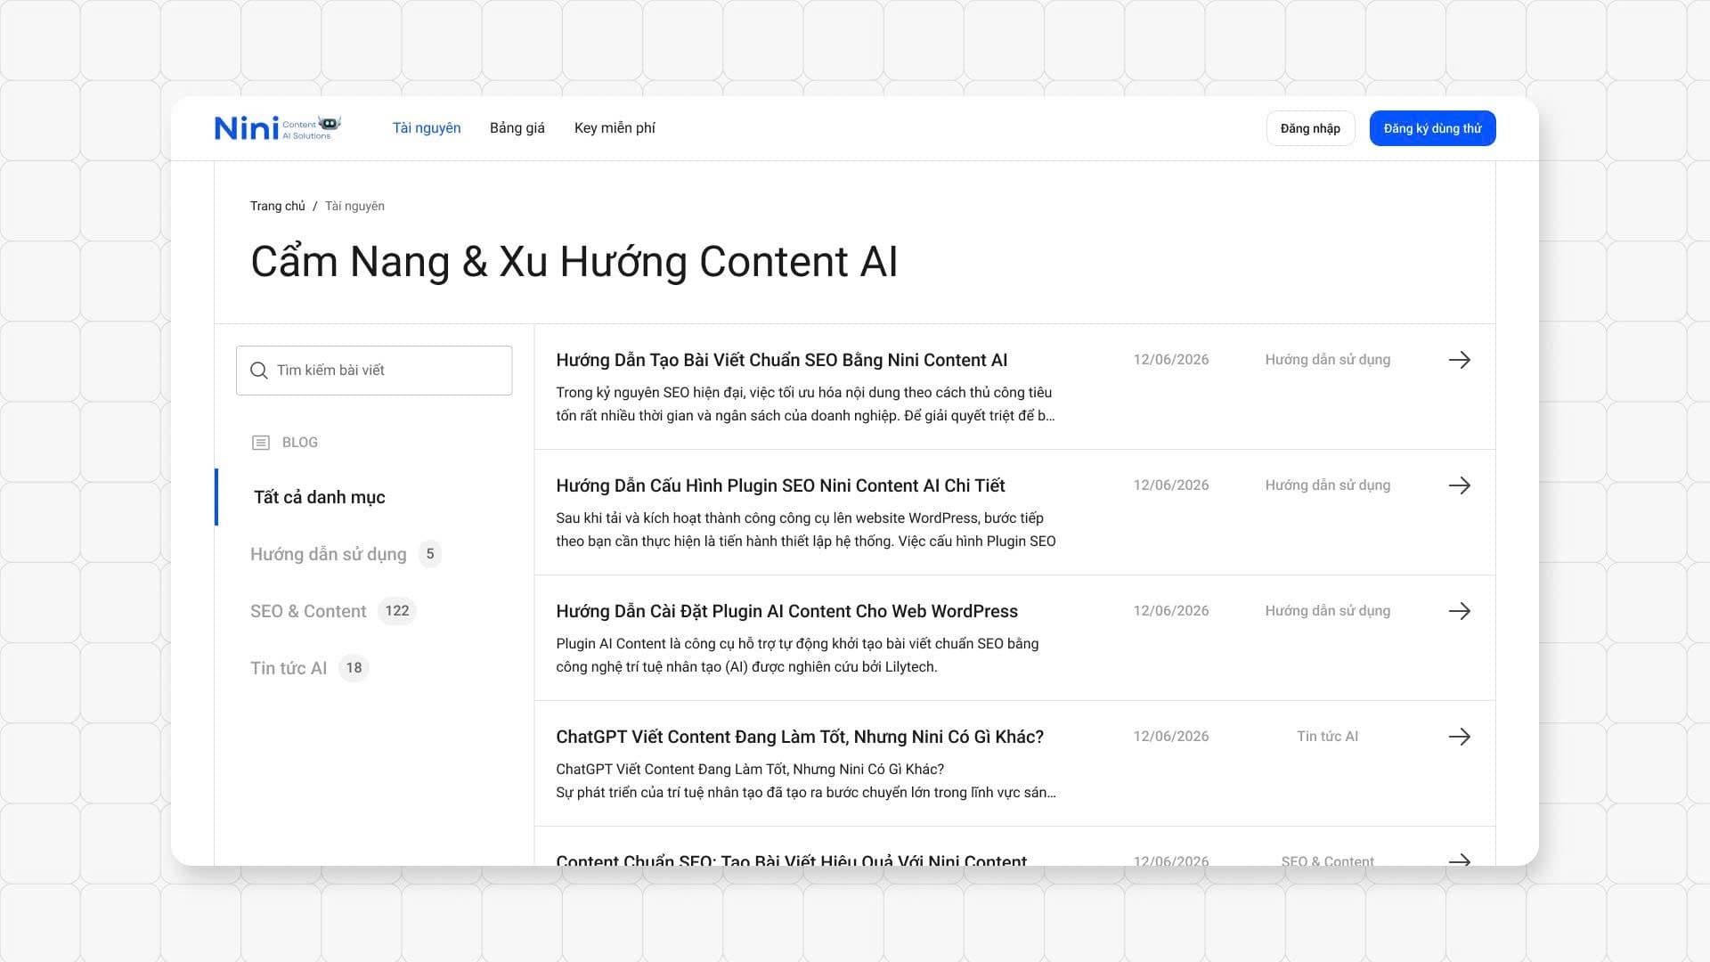Go to Bảng giá page

point(517,128)
